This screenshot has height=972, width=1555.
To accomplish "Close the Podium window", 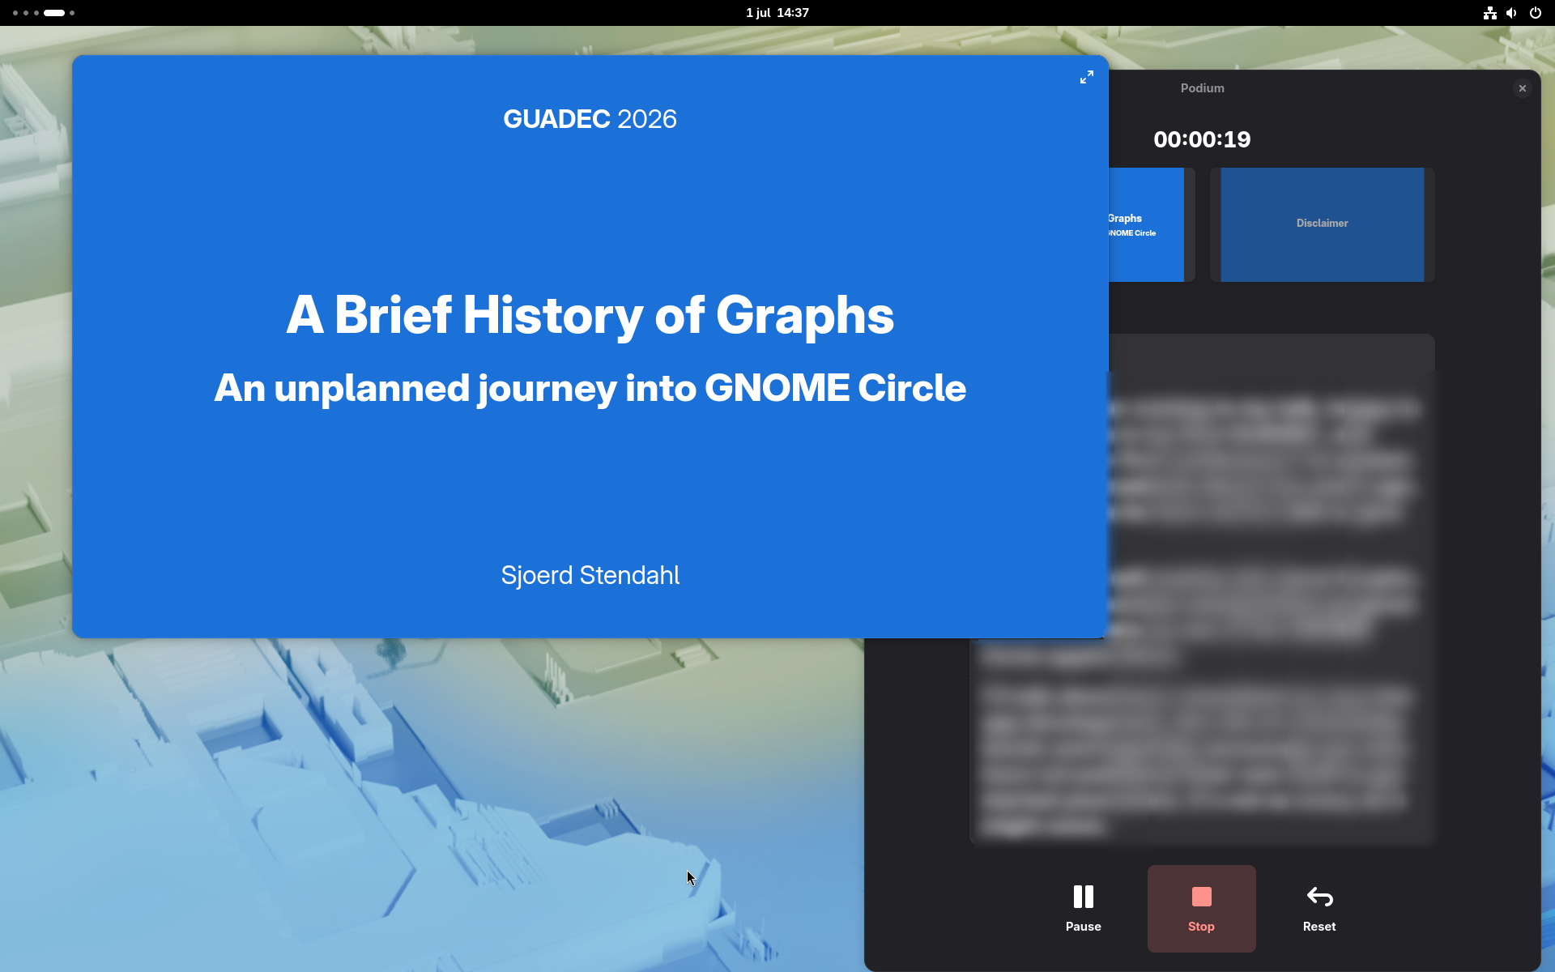I will click(1523, 88).
